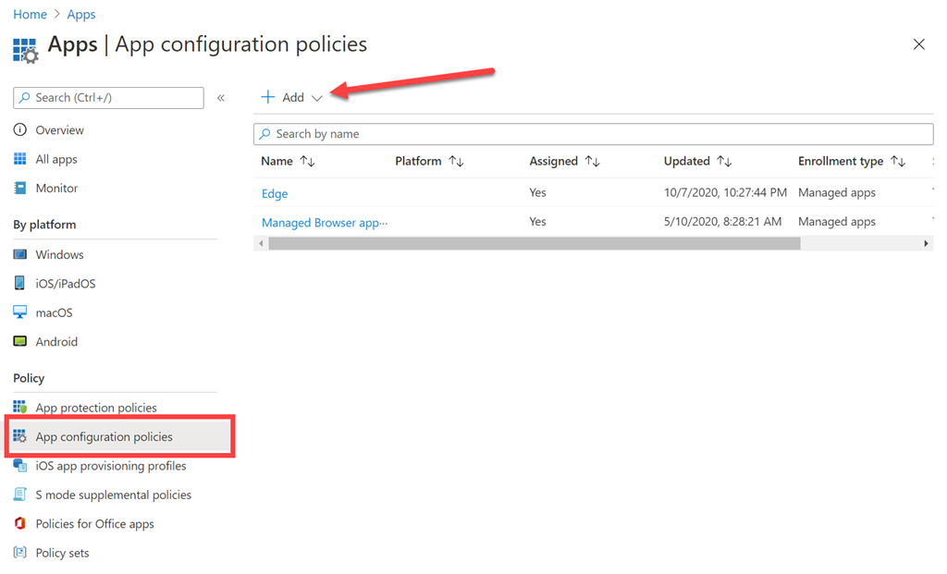Open All apps grid icon
Viewport: 947px width, 574px height.
tap(20, 159)
